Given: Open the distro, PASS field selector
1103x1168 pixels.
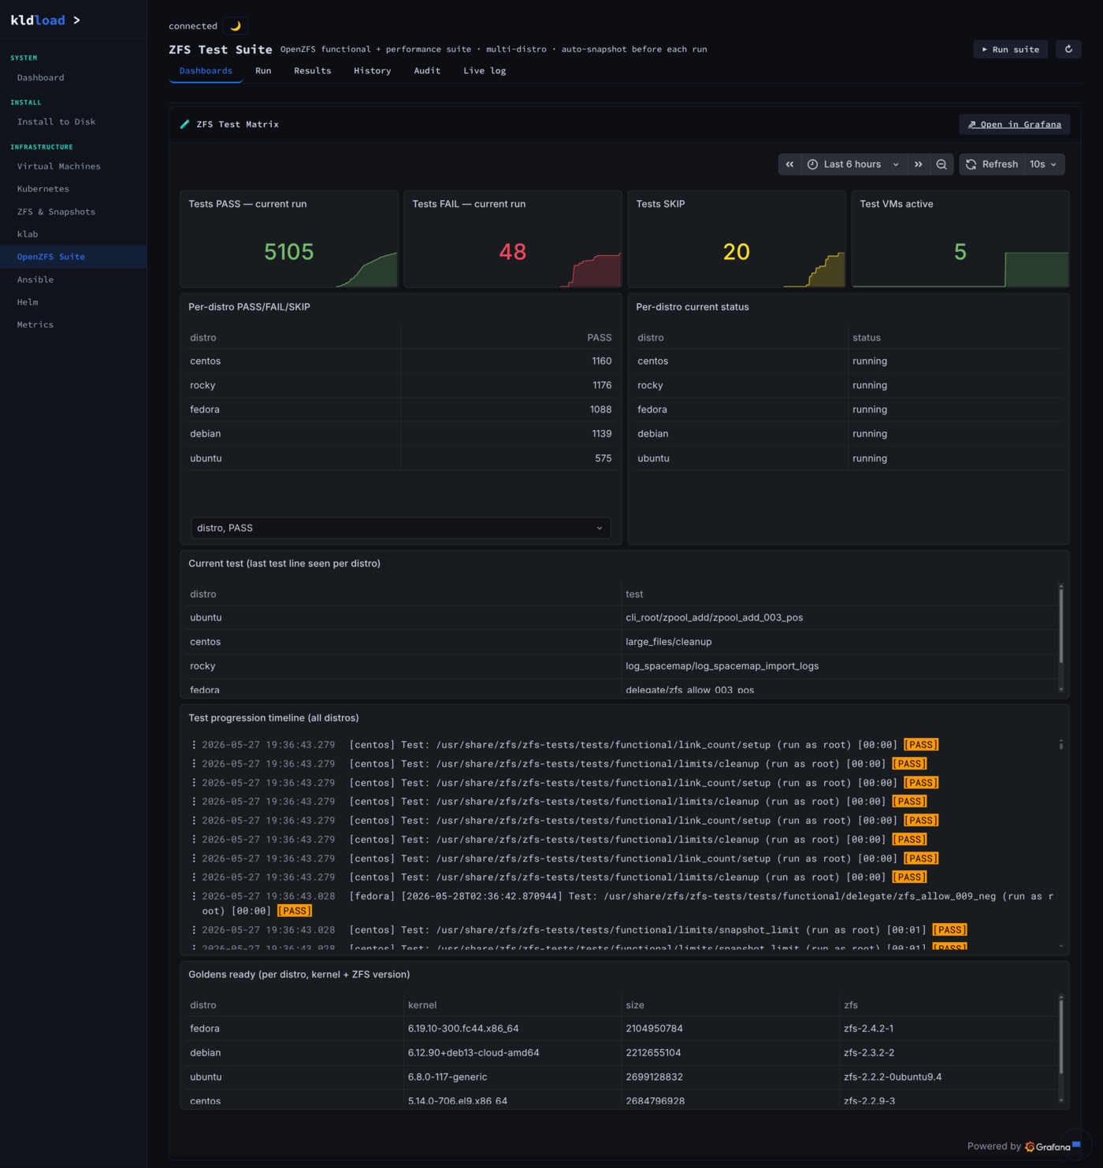Looking at the screenshot, I should click(400, 528).
